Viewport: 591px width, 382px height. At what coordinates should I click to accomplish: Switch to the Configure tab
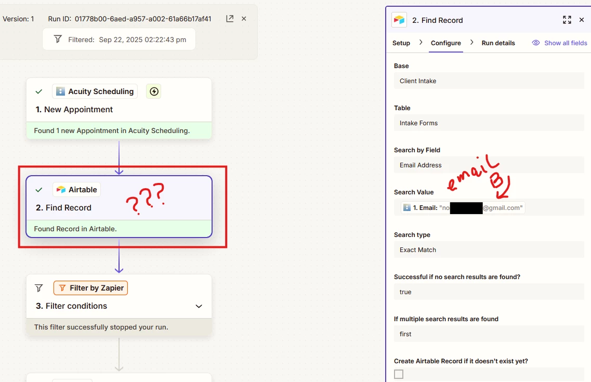click(x=446, y=43)
